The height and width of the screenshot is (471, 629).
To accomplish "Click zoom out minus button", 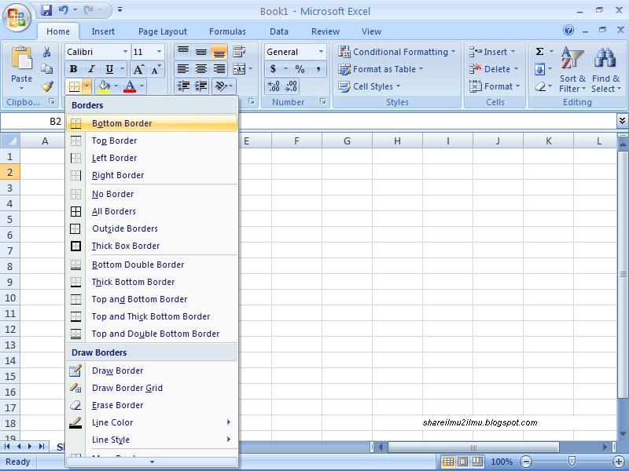I will pos(526,462).
